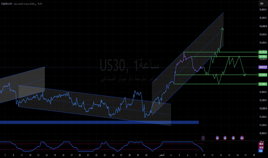Click date 27 on the time axis
The width and height of the screenshot is (268, 158).
point(121,155)
